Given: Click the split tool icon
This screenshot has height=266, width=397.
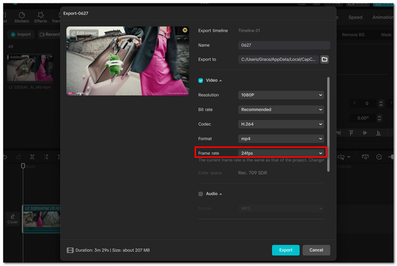Looking at the screenshot, I should (x=32, y=157).
